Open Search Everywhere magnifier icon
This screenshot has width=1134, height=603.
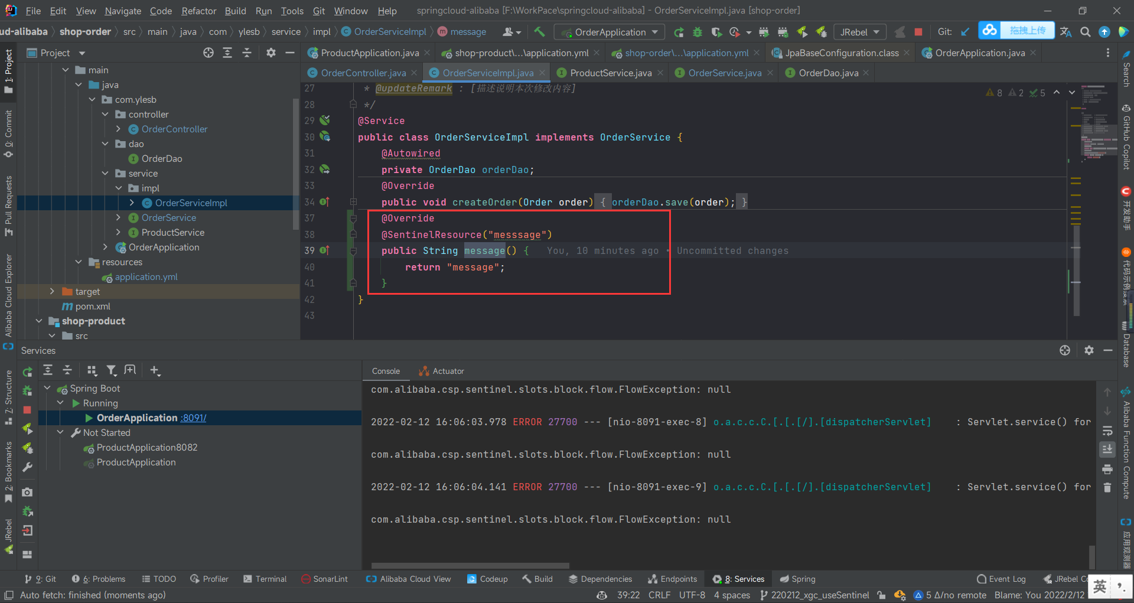(x=1085, y=32)
